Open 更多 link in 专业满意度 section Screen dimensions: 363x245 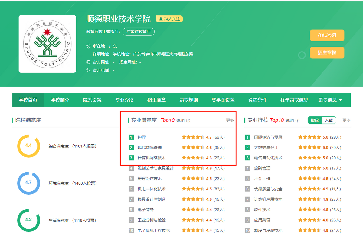click(x=230, y=120)
